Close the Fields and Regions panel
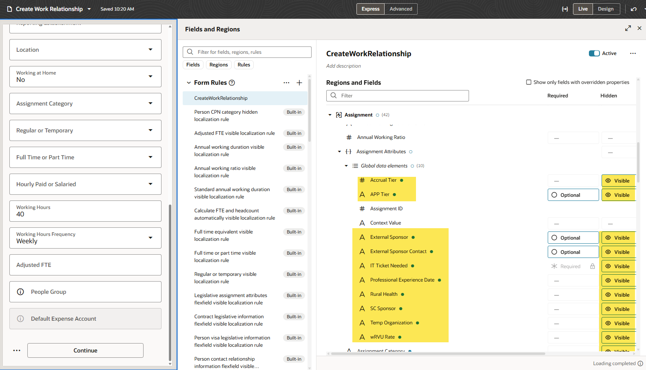Screen dimensions: 646x370 point(639,28)
